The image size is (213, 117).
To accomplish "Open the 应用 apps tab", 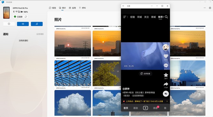I will click(x=72, y=8).
